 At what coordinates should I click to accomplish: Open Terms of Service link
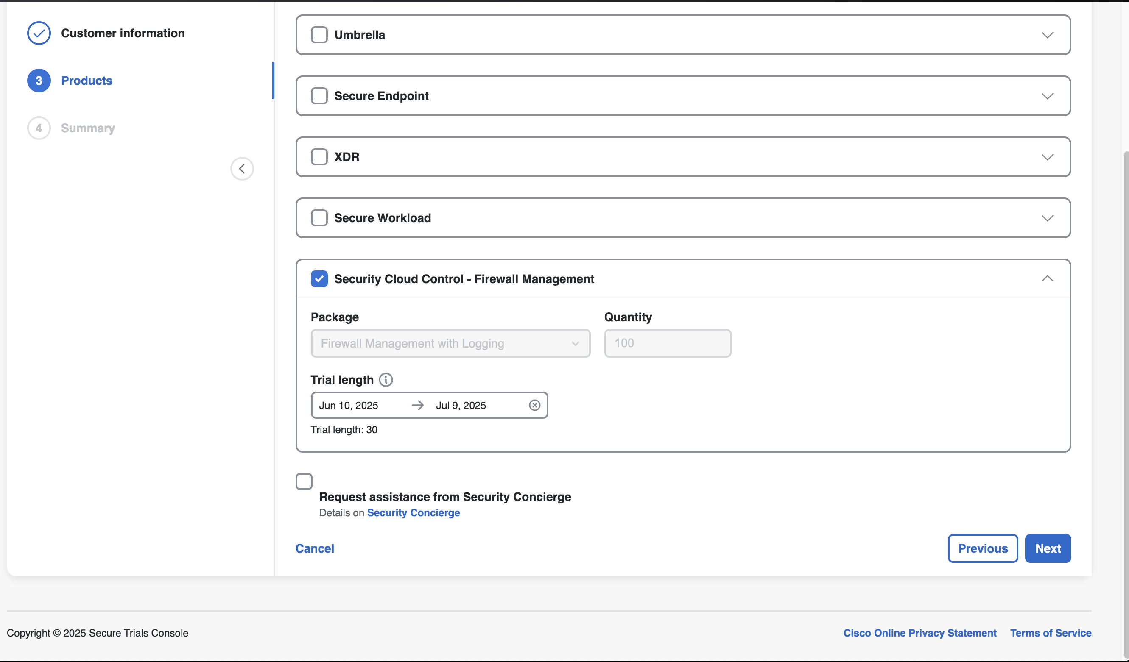pyautogui.click(x=1051, y=633)
